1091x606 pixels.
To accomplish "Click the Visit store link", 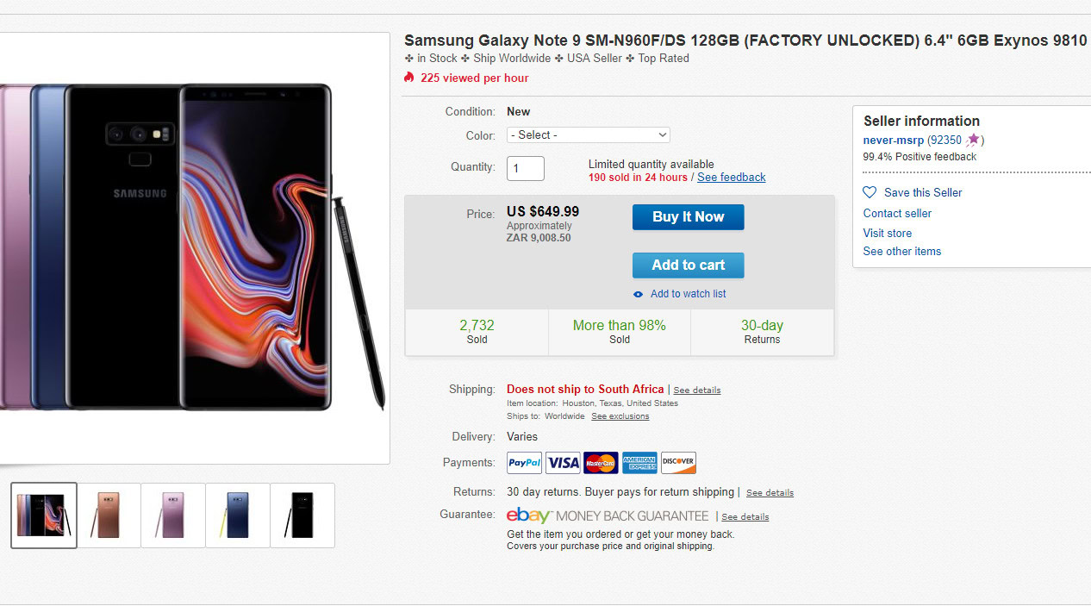I will [x=887, y=233].
